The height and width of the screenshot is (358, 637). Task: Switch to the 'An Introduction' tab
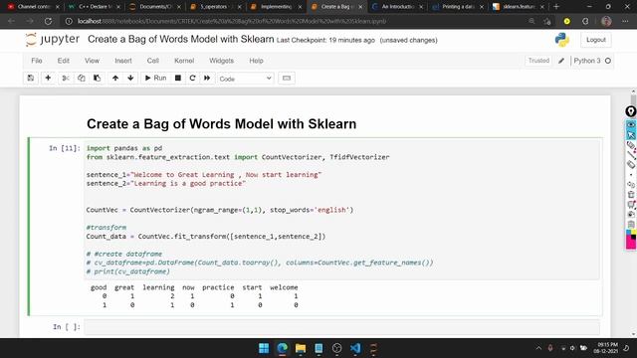pyautogui.click(x=398, y=7)
